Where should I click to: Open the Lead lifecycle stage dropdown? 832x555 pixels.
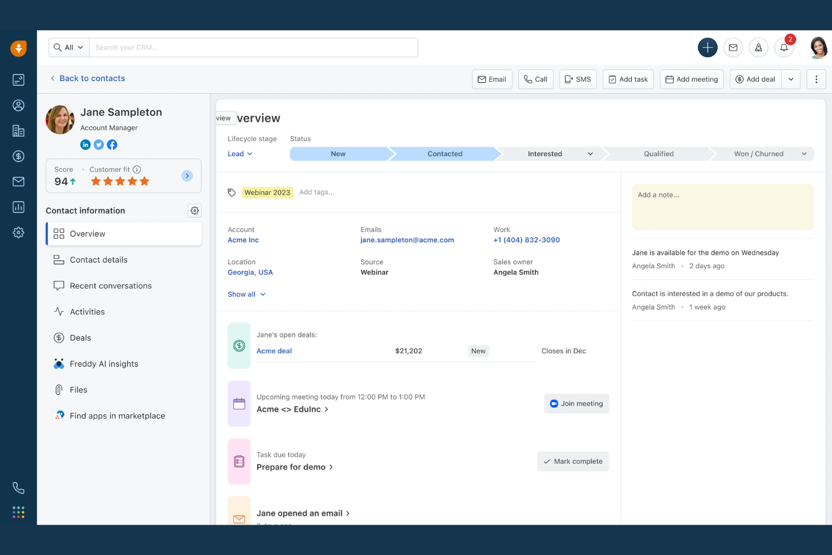pos(240,154)
